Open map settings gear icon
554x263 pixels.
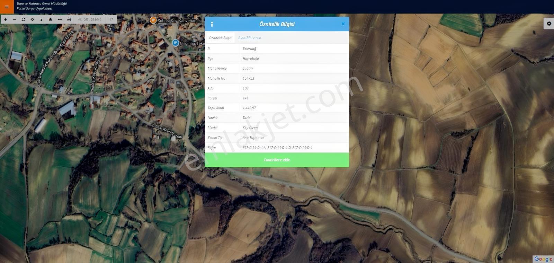[549, 24]
